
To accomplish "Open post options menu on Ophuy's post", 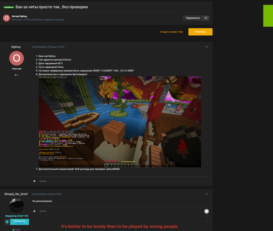I will [x=207, y=47].
